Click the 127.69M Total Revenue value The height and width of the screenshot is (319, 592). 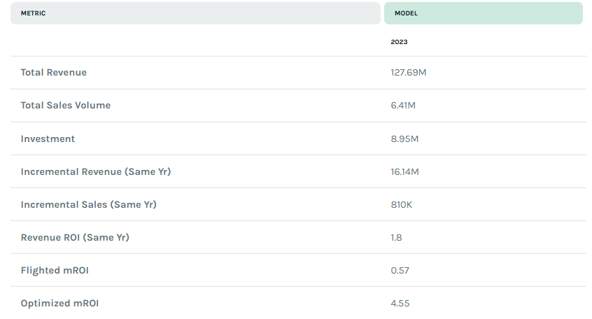pos(409,73)
